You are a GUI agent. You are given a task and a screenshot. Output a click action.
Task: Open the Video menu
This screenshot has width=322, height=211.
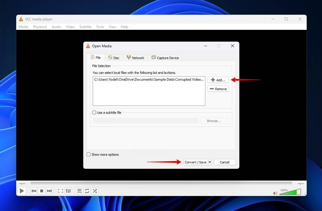point(70,27)
